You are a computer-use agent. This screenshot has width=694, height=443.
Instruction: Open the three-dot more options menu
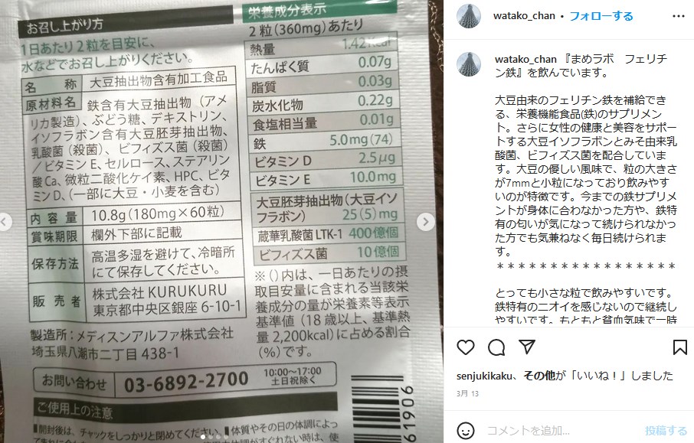pyautogui.click(x=678, y=16)
